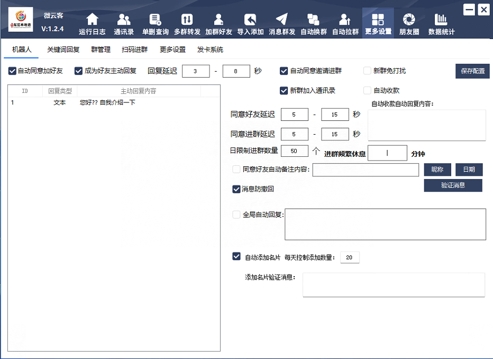Enable the 新群免打扰 checkbox
493x359 pixels.
pyautogui.click(x=368, y=71)
